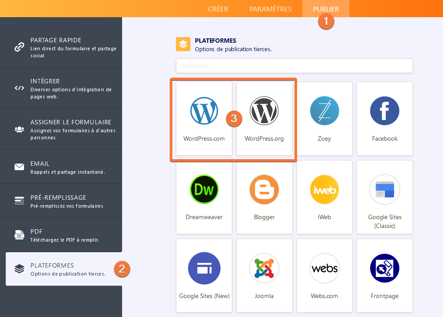The height and width of the screenshot is (317, 443).
Task: Pick the Webs.com platform icon
Action: pos(324,268)
